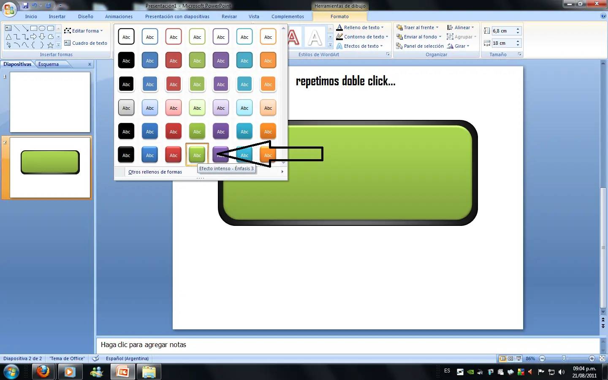Open the Animaciones ribbon tab
The height and width of the screenshot is (380, 608).
(x=119, y=16)
